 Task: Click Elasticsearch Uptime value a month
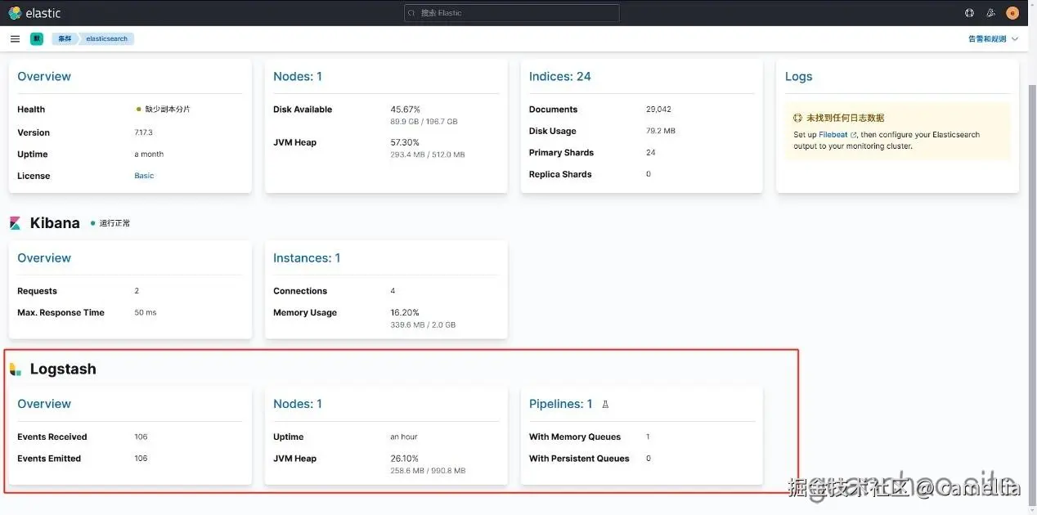point(149,154)
